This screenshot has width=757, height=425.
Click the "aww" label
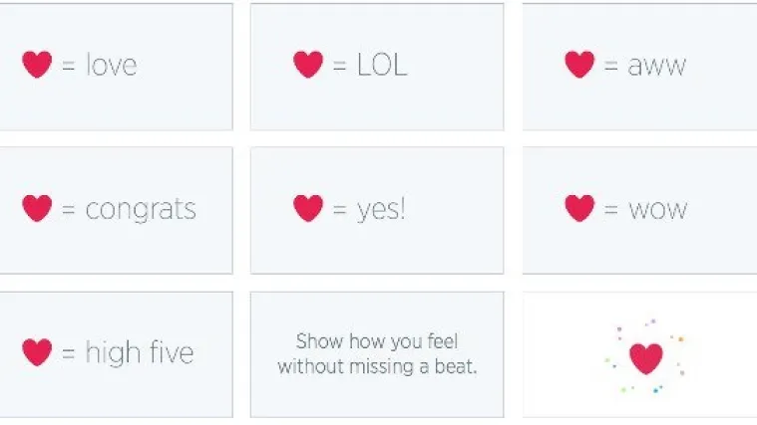657,67
